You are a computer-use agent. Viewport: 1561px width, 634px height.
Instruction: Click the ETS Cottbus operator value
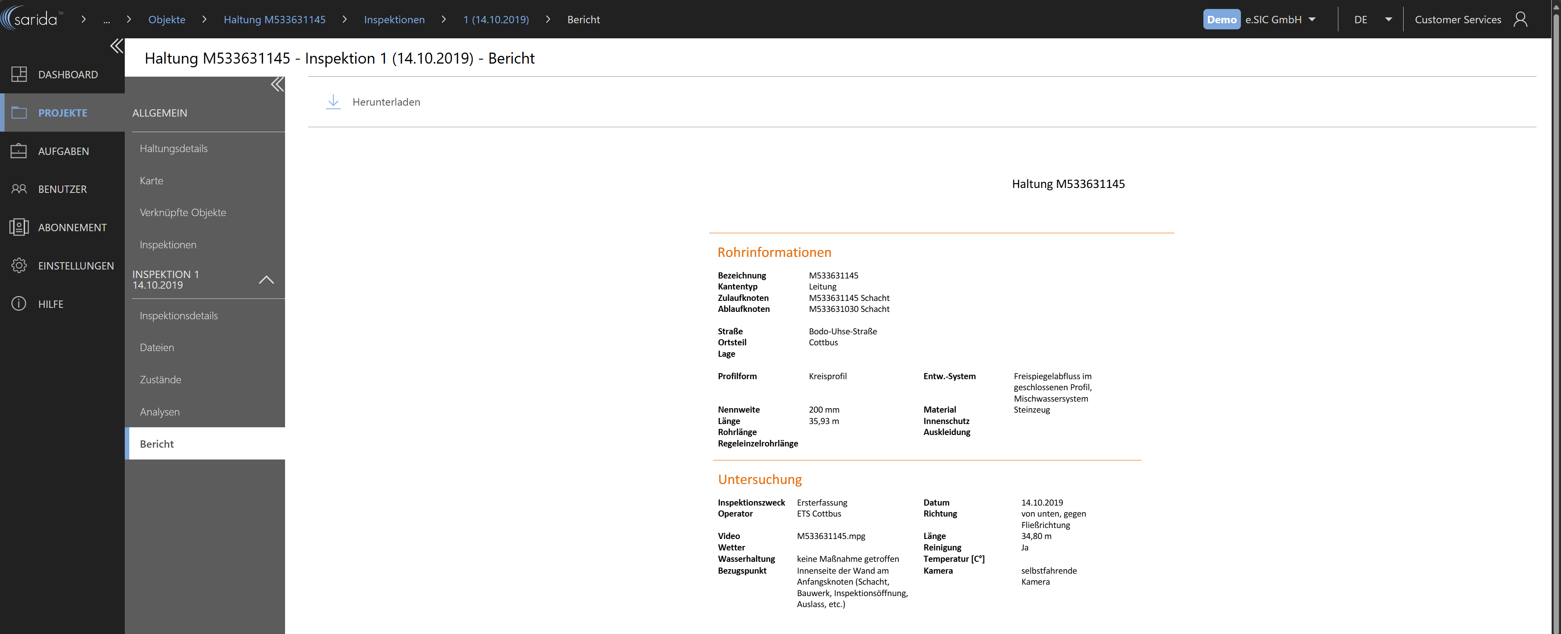pyautogui.click(x=819, y=513)
